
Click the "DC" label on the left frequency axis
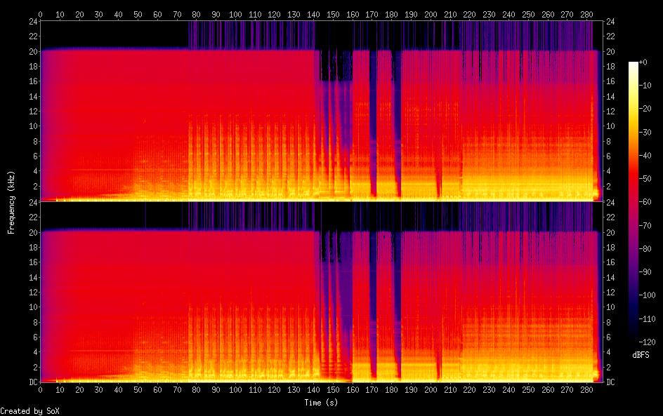33,382
